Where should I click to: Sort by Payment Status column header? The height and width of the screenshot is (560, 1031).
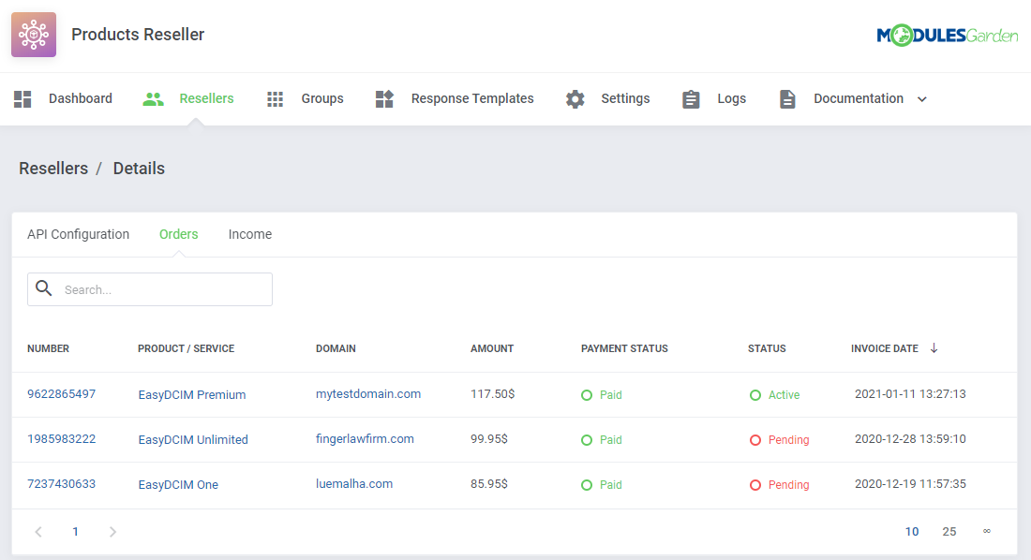(x=624, y=348)
